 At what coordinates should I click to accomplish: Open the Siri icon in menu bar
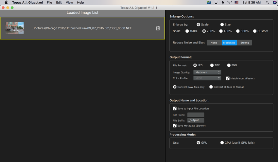point(275,3)
